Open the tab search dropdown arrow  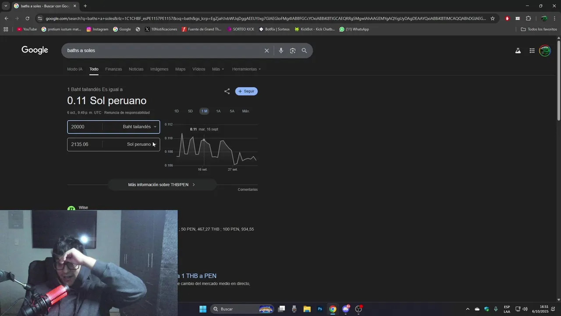tap(6, 6)
